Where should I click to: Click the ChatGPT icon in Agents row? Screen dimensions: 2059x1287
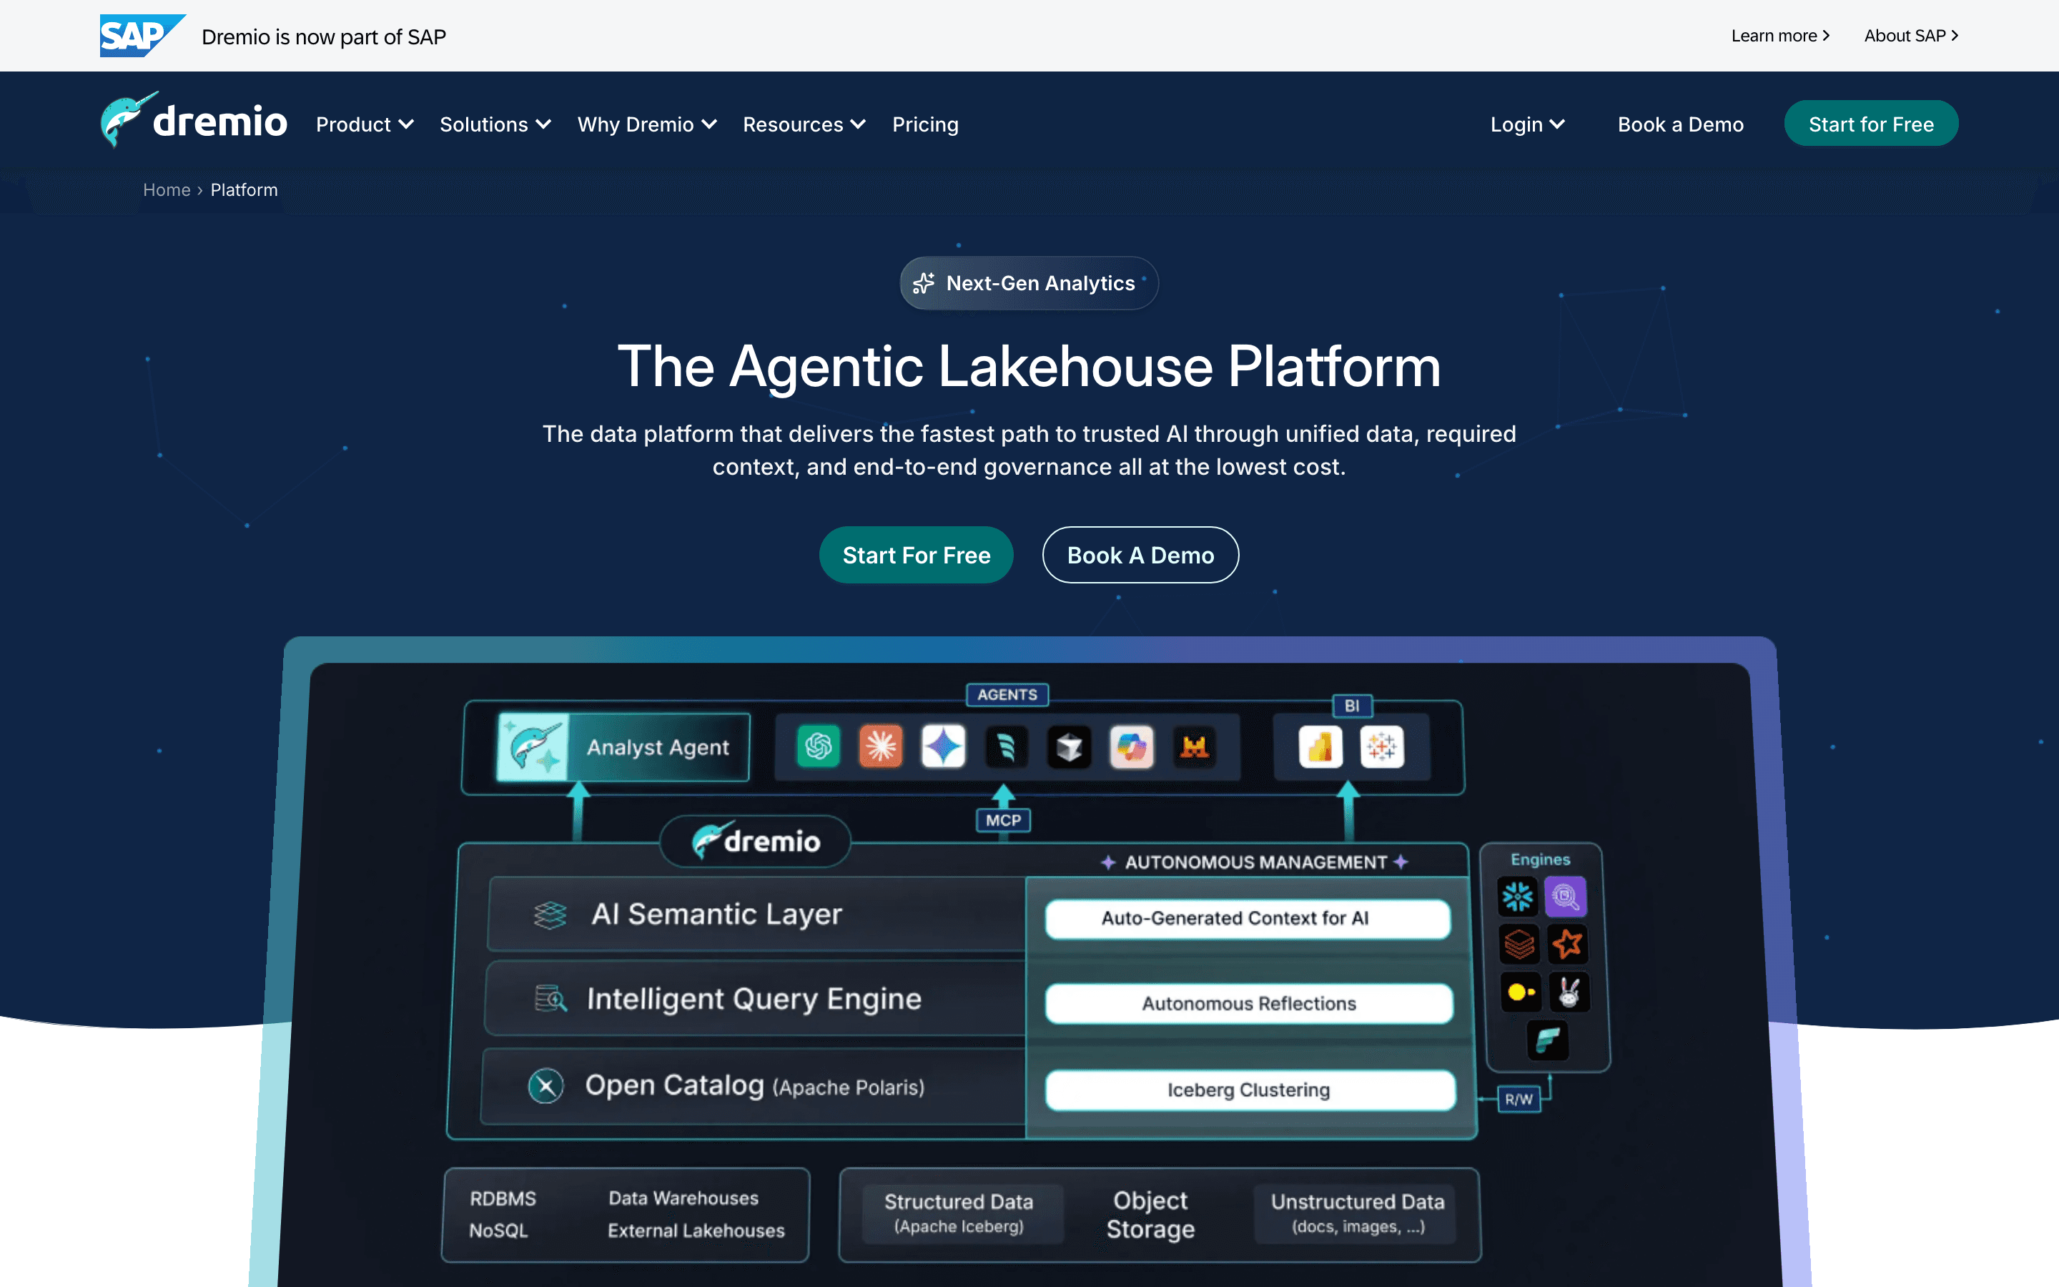click(x=819, y=746)
